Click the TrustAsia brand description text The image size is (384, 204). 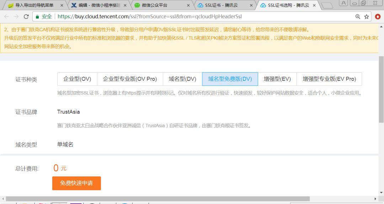(154, 126)
